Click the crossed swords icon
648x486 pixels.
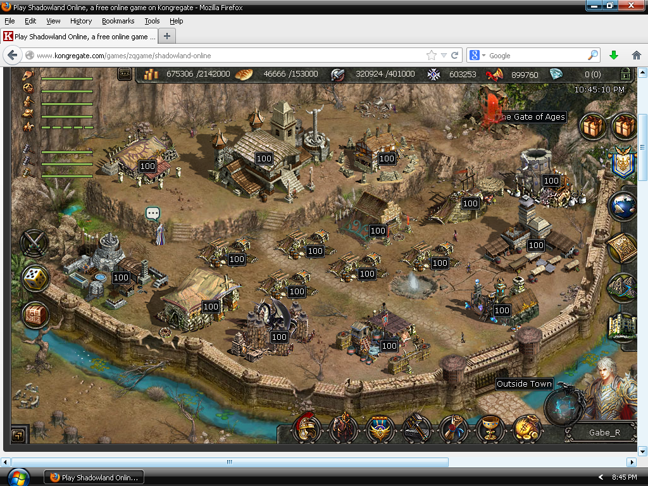coord(35,243)
